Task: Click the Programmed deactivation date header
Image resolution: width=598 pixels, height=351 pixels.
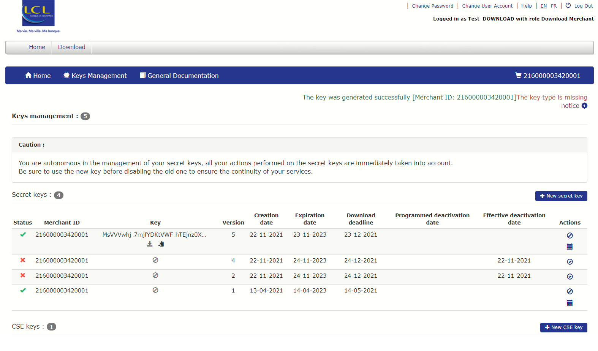Action: pos(432,219)
